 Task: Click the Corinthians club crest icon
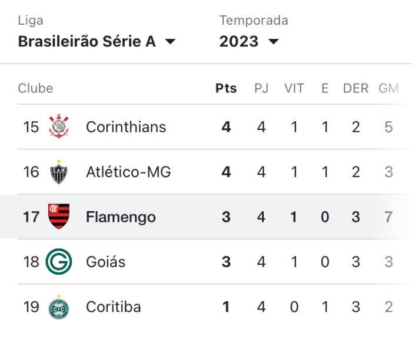(59, 127)
